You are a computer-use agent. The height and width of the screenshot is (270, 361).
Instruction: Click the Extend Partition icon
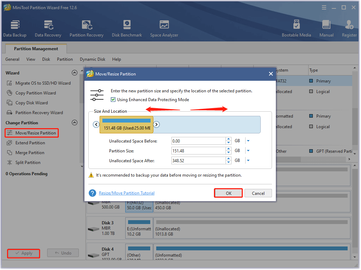9,143
